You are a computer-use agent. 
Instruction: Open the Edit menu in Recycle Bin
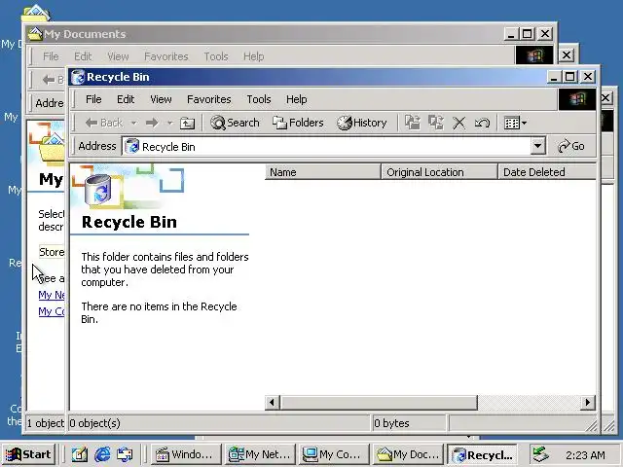(x=126, y=99)
